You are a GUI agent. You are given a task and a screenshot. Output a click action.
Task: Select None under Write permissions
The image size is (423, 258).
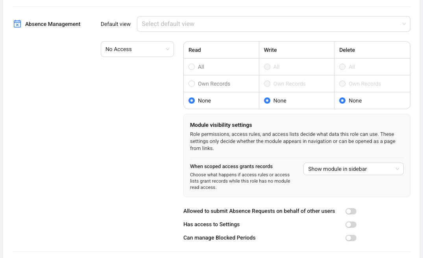(x=267, y=101)
